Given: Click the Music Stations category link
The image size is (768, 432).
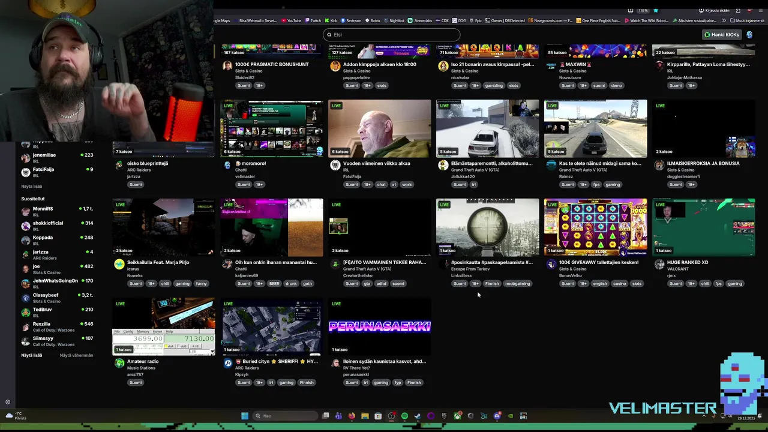Looking at the screenshot, I should coord(141,368).
